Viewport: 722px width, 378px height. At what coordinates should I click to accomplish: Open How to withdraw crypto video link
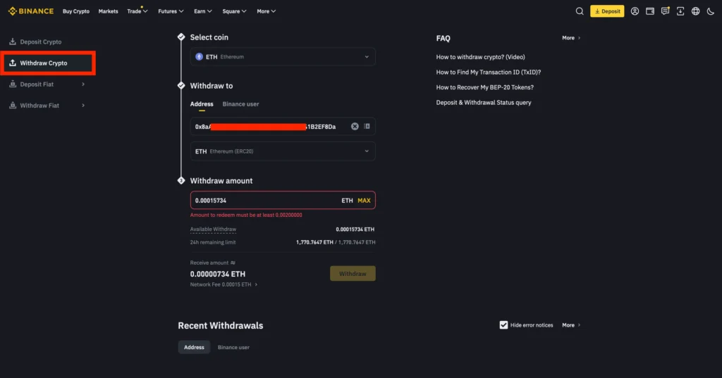point(480,57)
